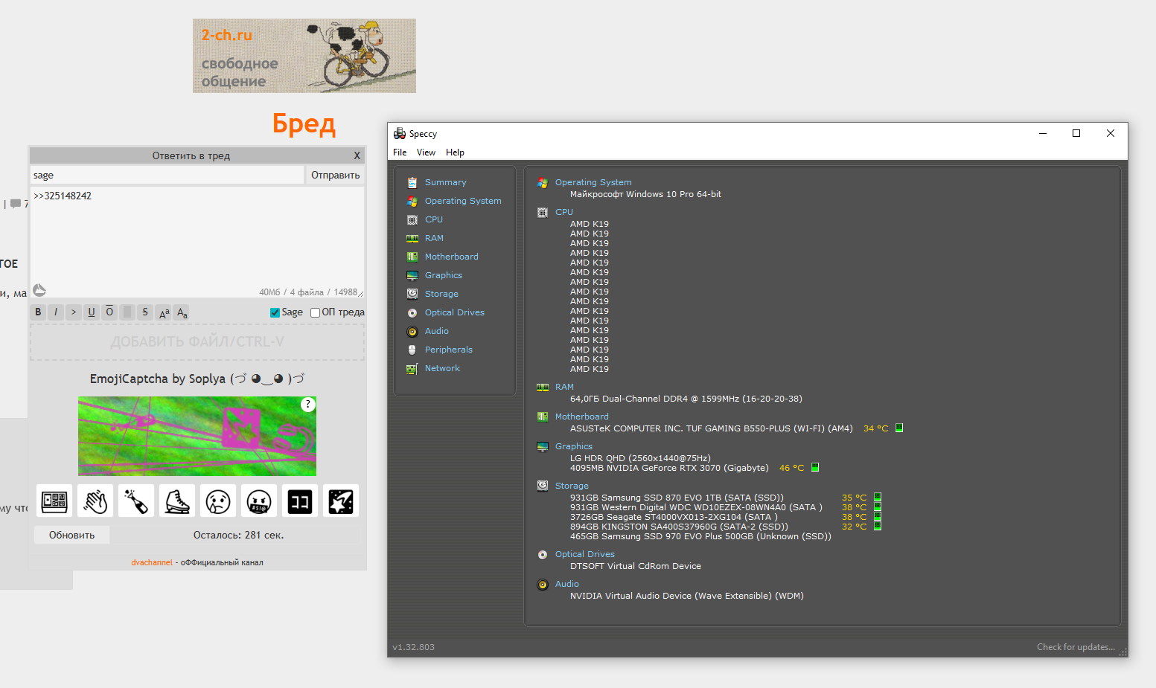Close the reply form with X
This screenshot has width=1156, height=688.
click(357, 155)
